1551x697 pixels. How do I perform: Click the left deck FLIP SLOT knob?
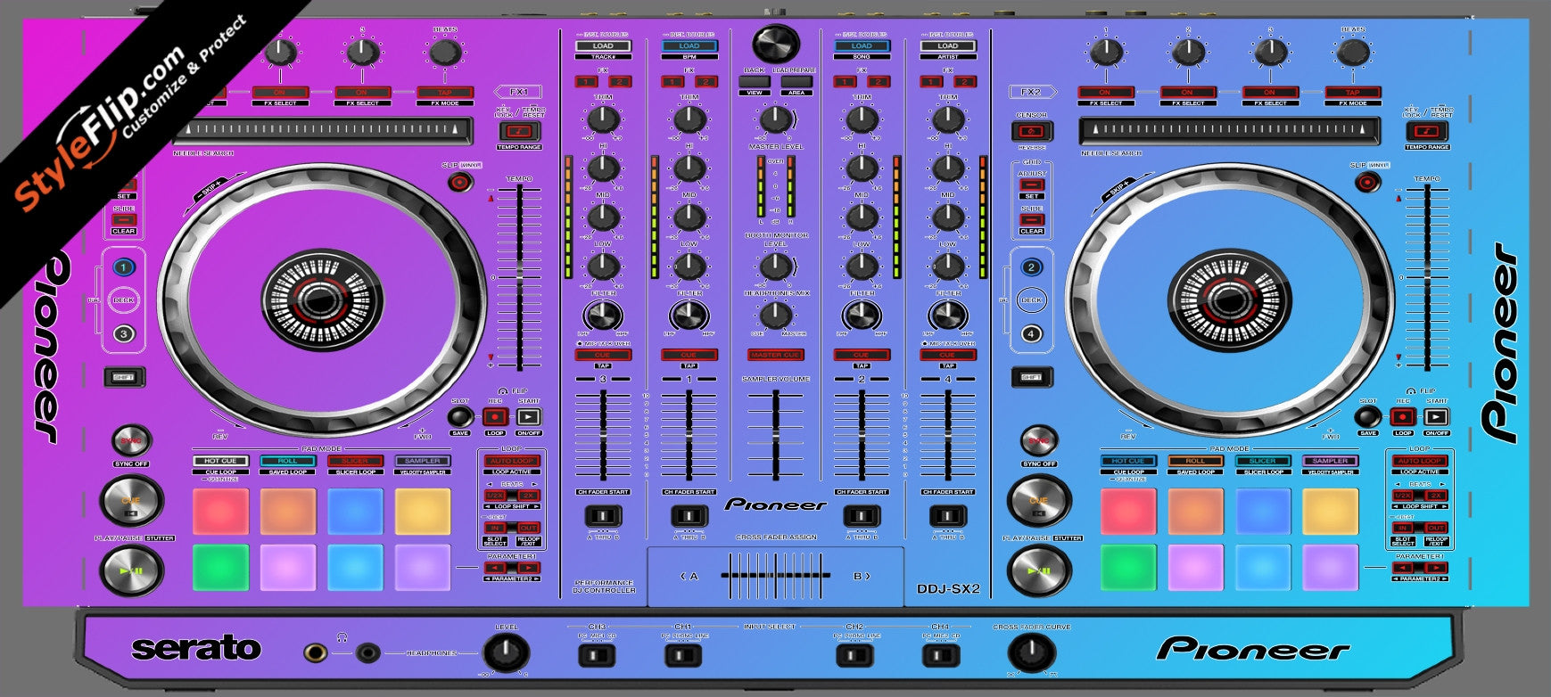pos(459,416)
